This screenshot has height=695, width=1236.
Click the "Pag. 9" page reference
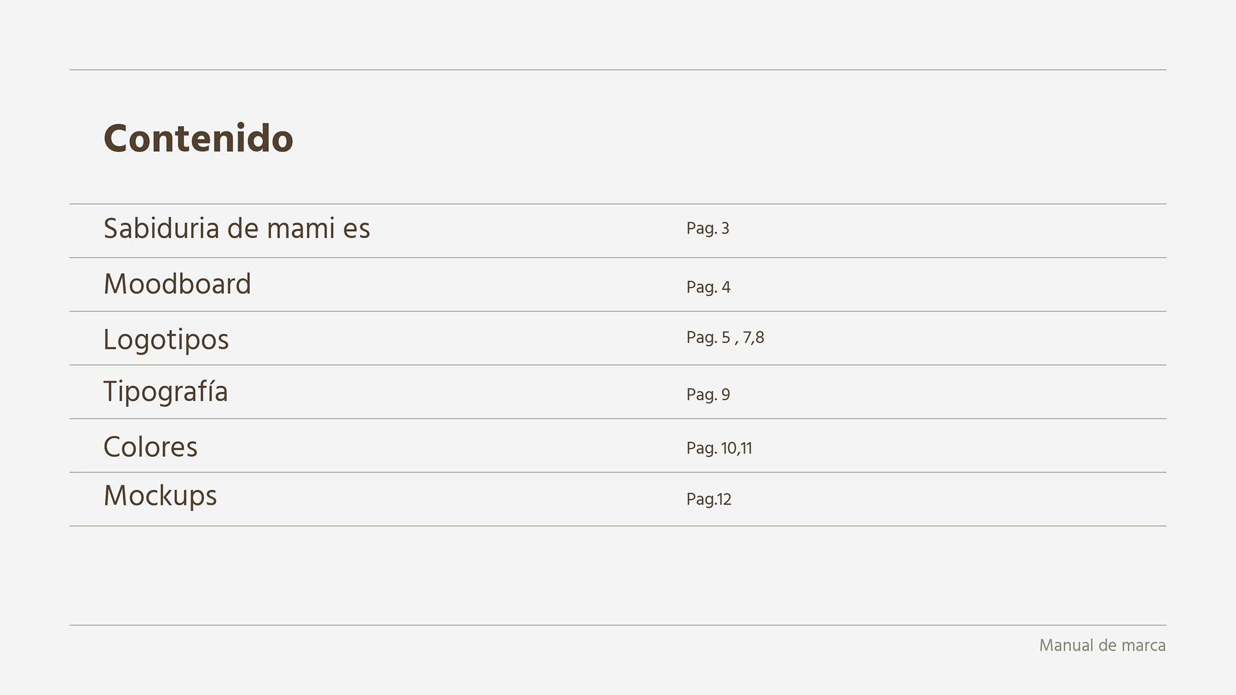(x=708, y=394)
